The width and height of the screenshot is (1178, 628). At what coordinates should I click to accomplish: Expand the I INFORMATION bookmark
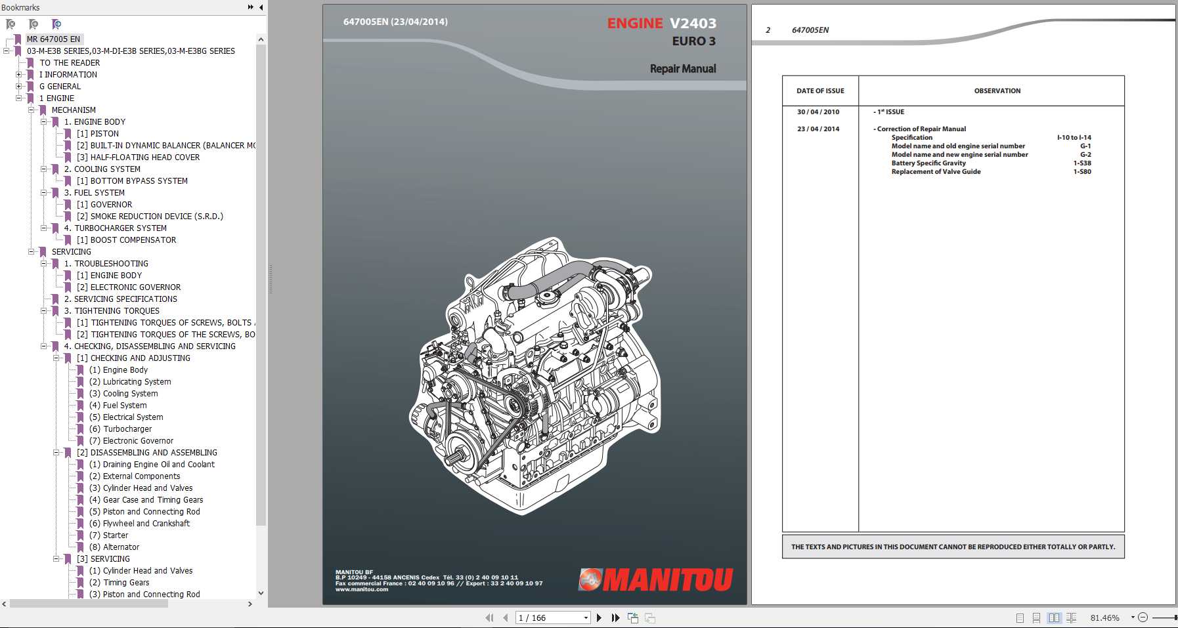[19, 74]
